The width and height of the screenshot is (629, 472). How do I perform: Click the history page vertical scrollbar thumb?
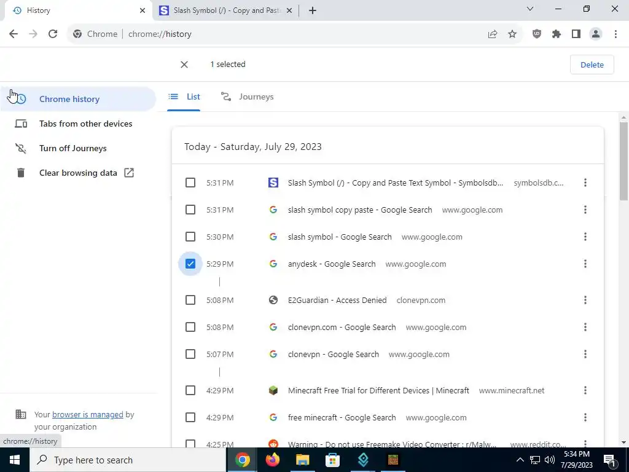[623, 162]
